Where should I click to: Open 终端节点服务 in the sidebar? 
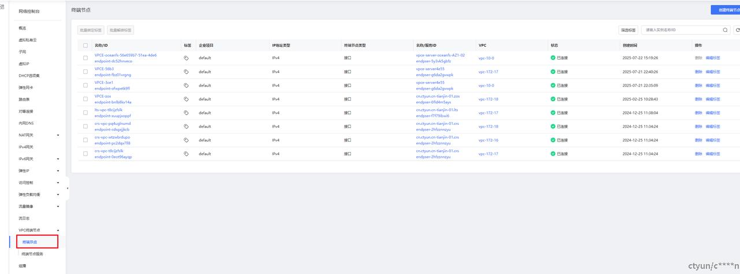(x=32, y=254)
